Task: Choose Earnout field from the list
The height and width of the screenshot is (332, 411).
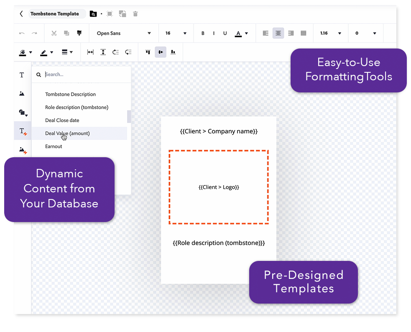Action: tap(54, 146)
